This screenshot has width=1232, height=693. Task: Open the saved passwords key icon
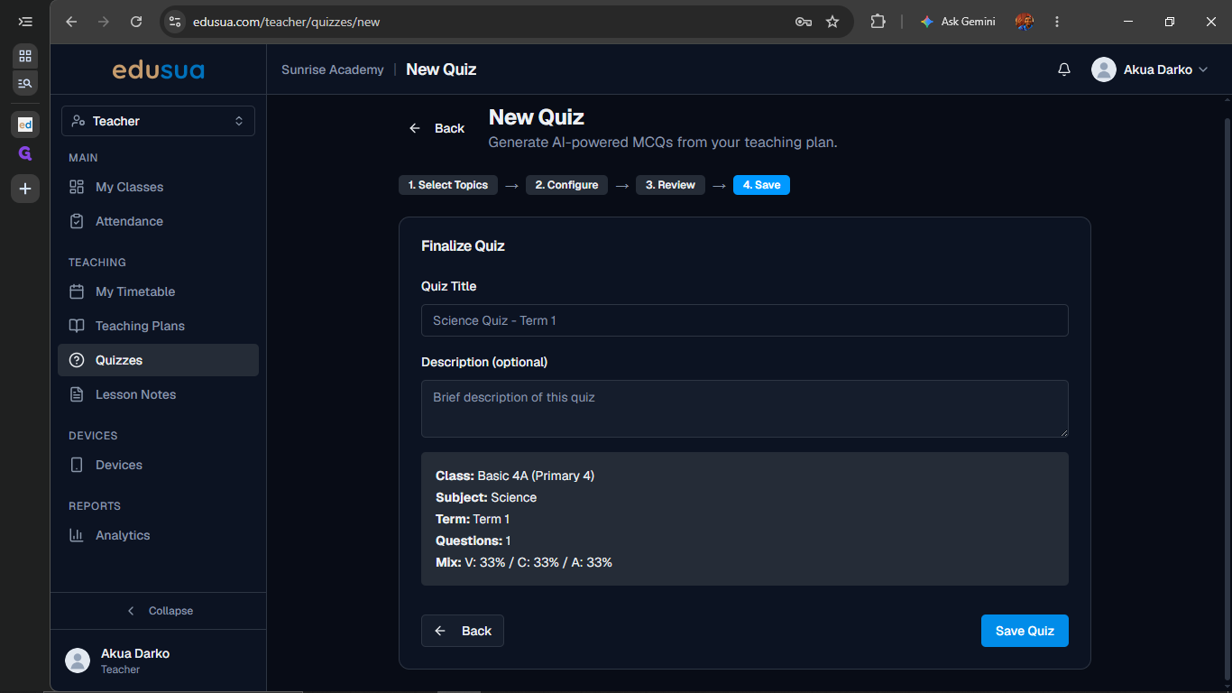(x=803, y=22)
